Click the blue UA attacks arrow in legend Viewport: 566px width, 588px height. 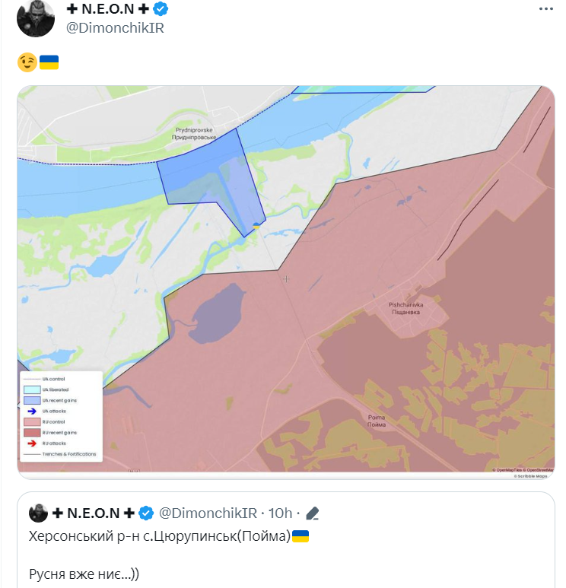tap(32, 411)
